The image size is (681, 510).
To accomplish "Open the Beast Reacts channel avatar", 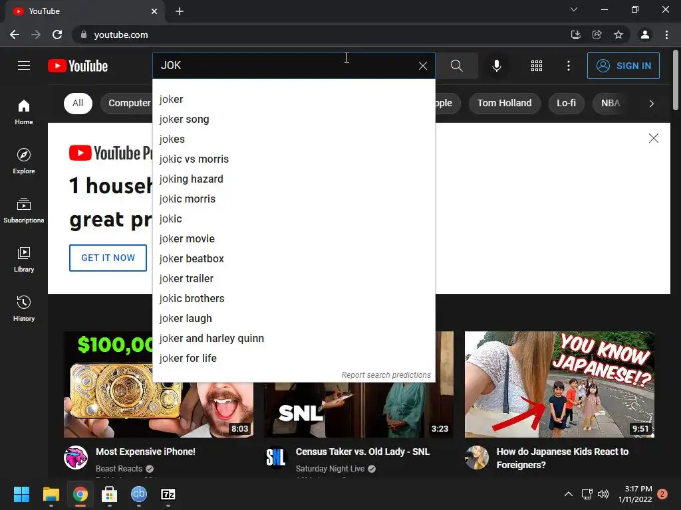I will 76,458.
